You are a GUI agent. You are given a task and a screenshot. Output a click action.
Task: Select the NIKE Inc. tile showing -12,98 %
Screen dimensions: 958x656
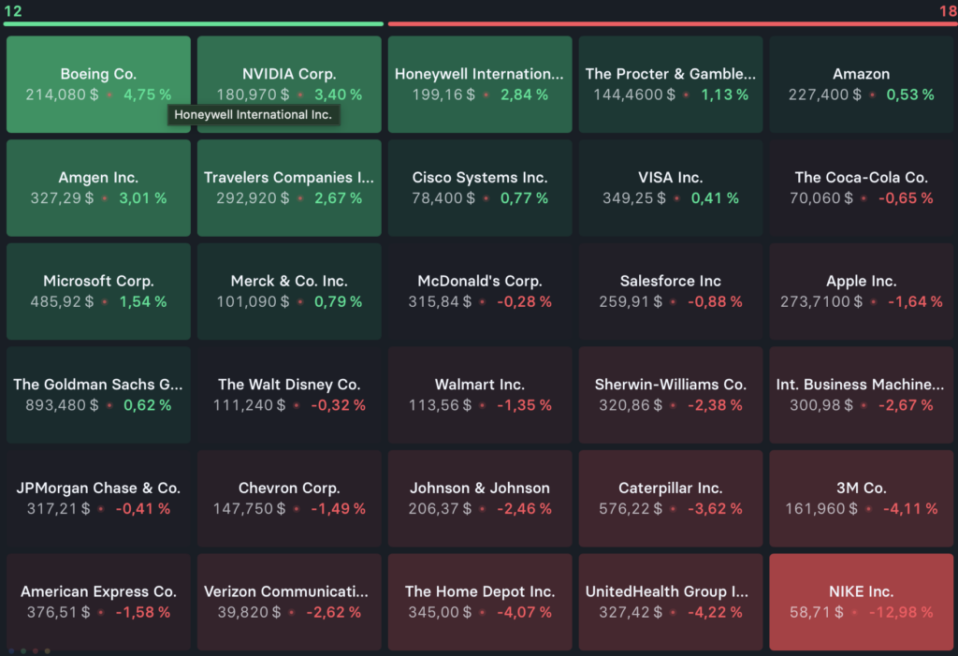(861, 602)
